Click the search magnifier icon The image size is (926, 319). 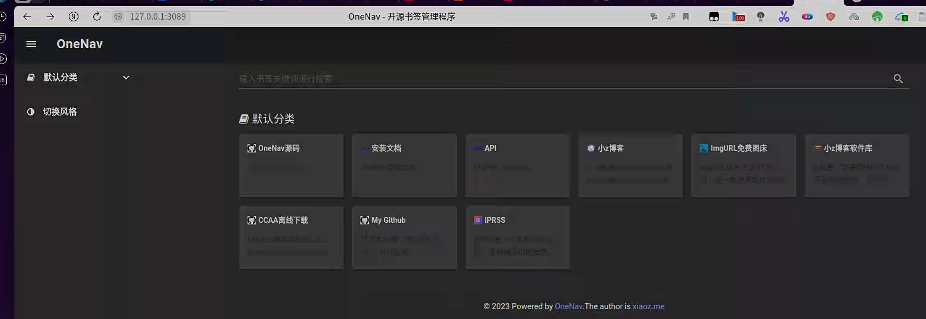point(898,78)
